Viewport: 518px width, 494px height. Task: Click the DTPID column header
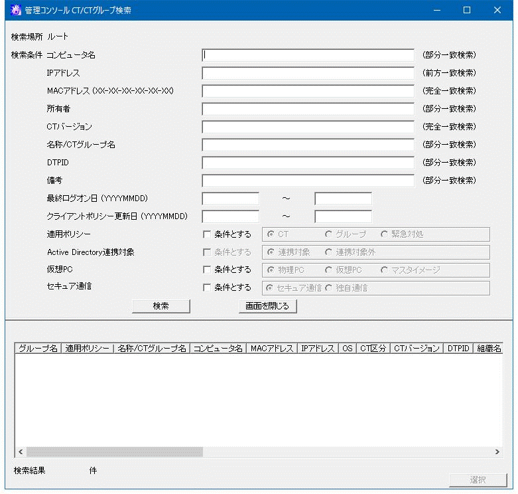[458, 348]
